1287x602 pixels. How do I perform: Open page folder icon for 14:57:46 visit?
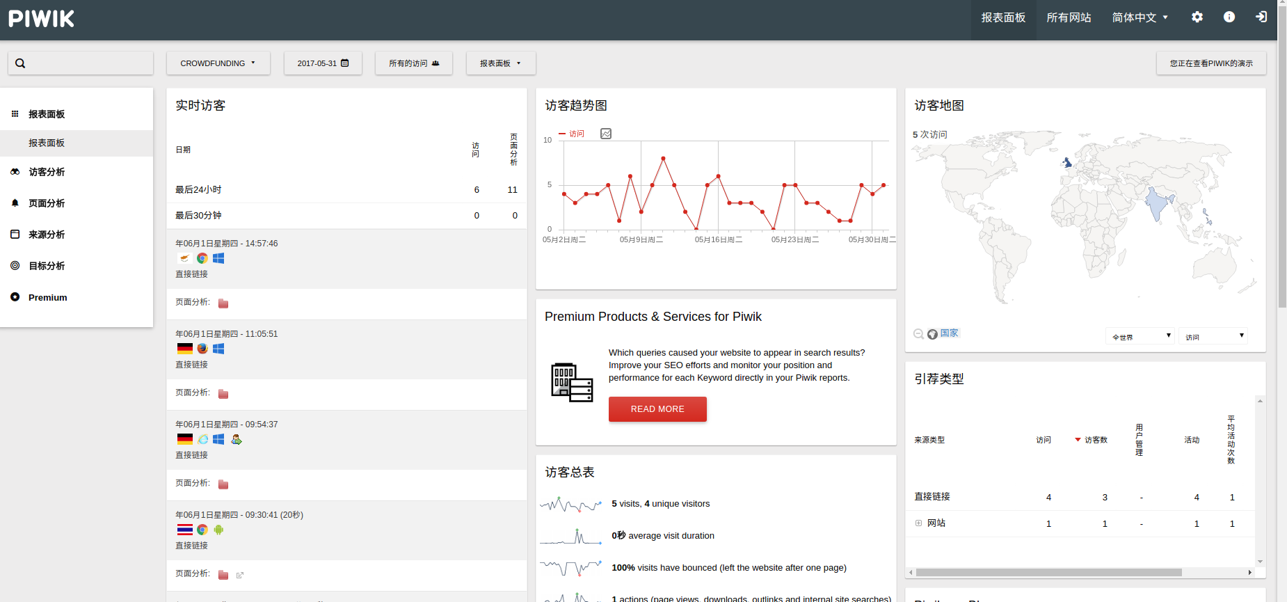[223, 303]
